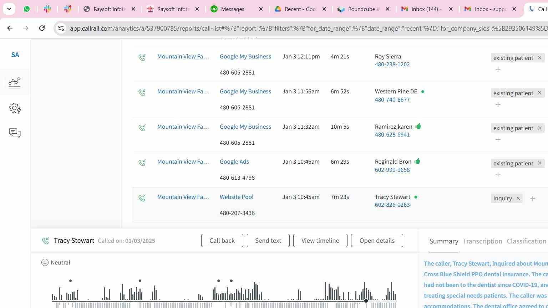The width and height of the screenshot is (548, 308).
Task: View site information icon in address bar
Action: coord(61,28)
